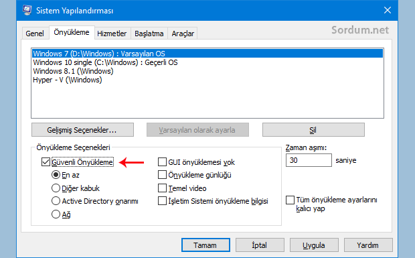Click Varsayılan olarak ayarla button
Screen dimensions: 415x258
(x=197, y=130)
